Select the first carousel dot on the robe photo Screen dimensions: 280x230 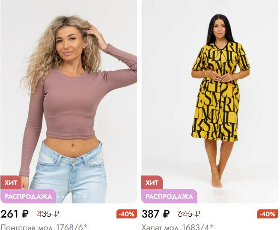pos(202,197)
